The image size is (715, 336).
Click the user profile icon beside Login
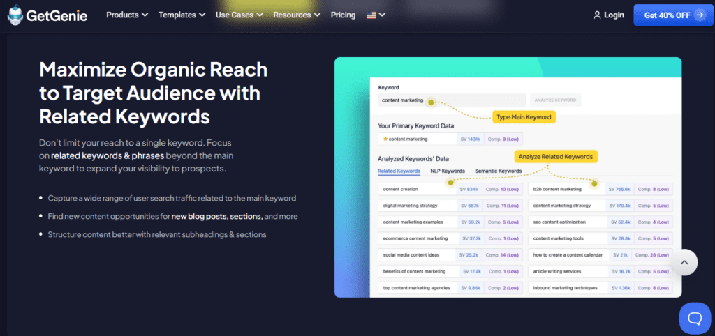coord(597,15)
